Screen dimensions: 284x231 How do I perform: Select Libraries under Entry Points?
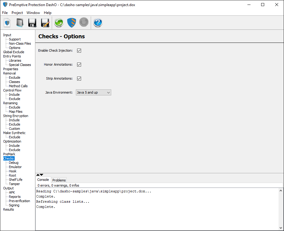tap(15, 60)
